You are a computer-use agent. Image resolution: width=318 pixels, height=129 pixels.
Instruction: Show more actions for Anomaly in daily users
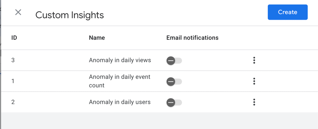pos(254,102)
